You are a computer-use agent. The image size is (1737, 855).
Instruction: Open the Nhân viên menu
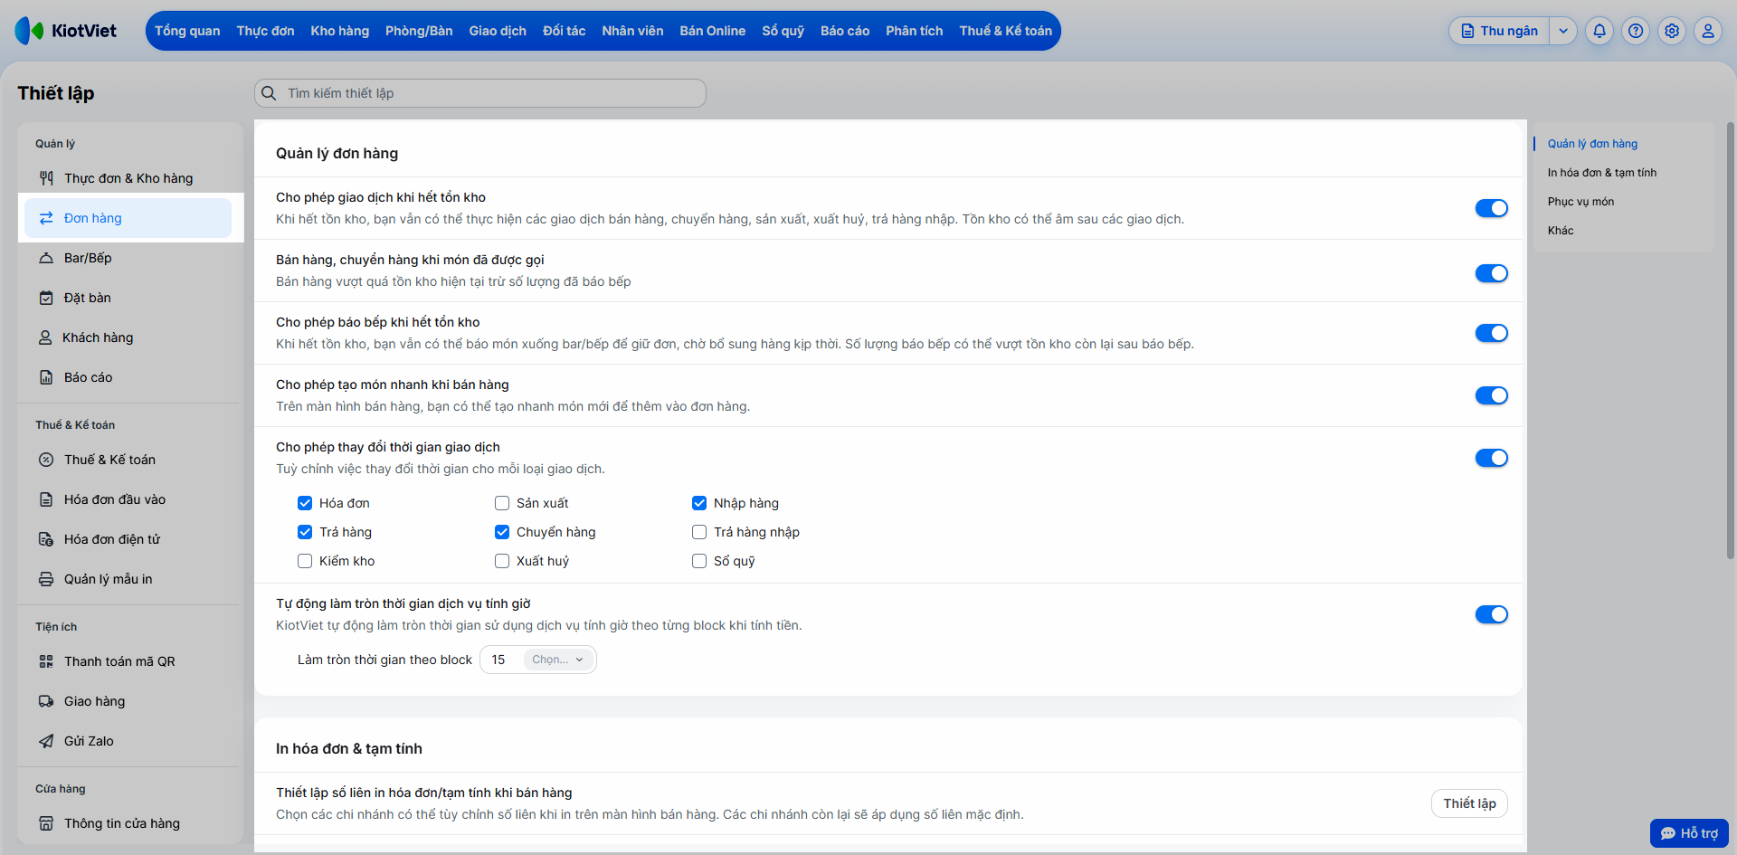pos(632,31)
